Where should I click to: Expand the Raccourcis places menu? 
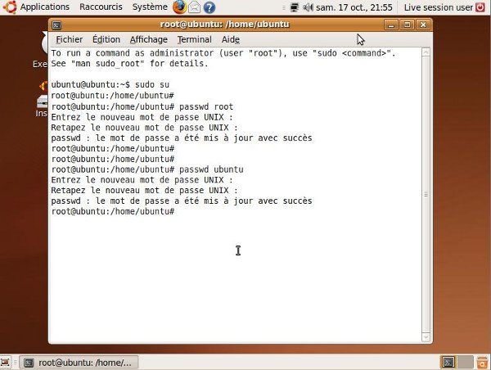point(102,7)
